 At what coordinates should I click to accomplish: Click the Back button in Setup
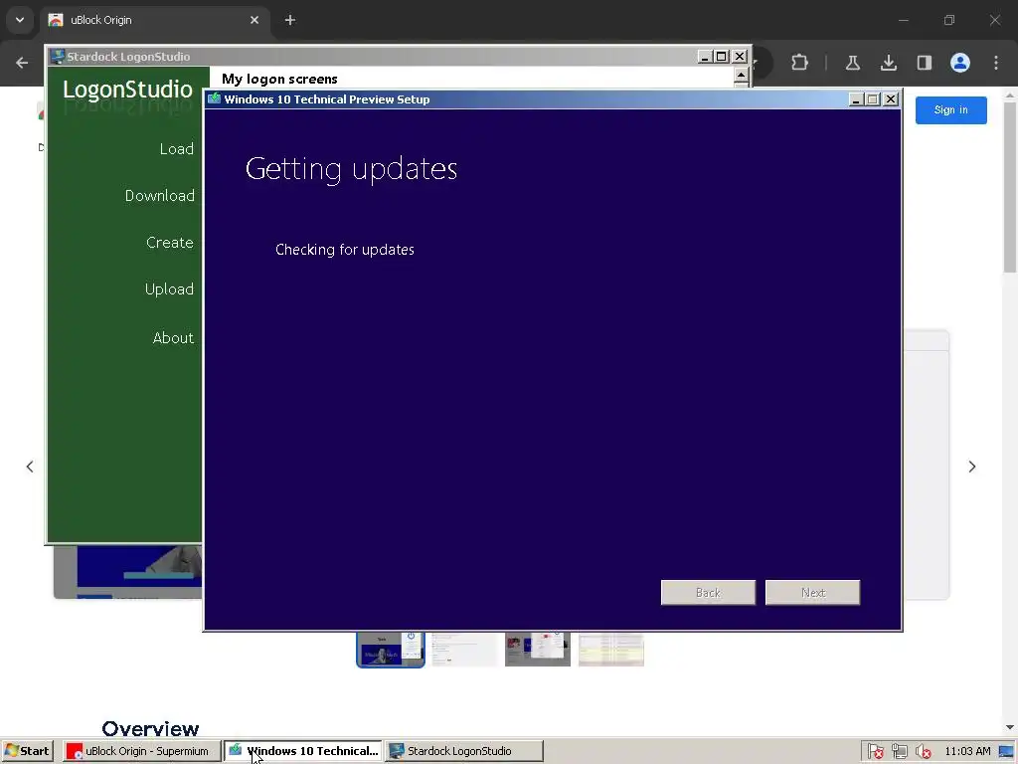click(x=708, y=593)
